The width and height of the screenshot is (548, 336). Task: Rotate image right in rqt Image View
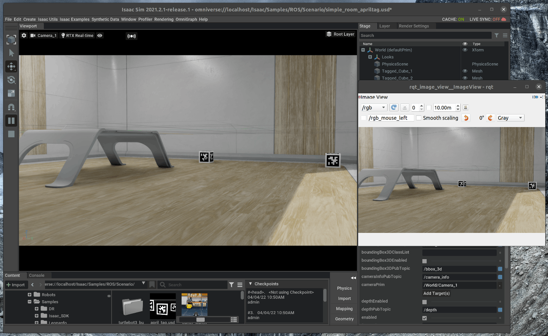point(490,118)
